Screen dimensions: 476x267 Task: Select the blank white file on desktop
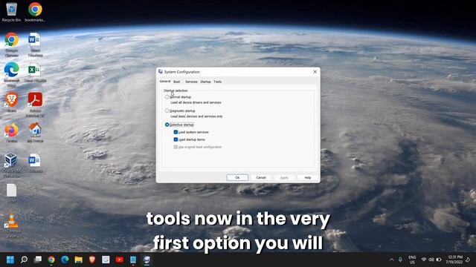pos(12,193)
